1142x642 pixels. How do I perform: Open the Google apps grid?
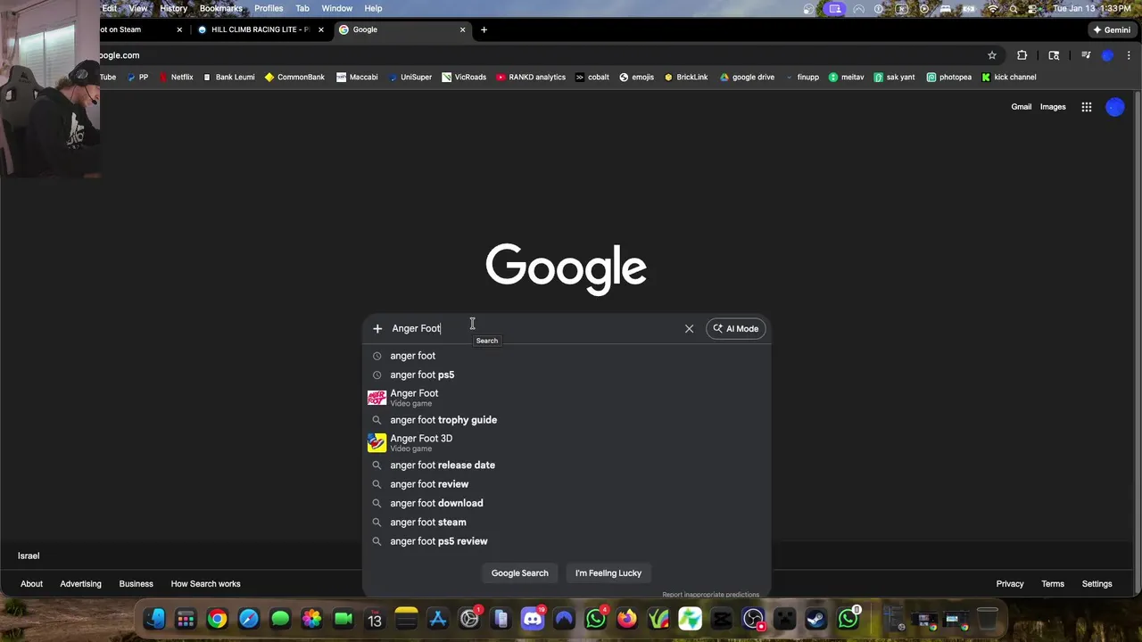pos(1087,107)
